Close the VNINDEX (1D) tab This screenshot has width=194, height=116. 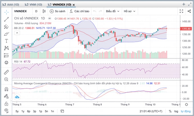tap(74, 5)
